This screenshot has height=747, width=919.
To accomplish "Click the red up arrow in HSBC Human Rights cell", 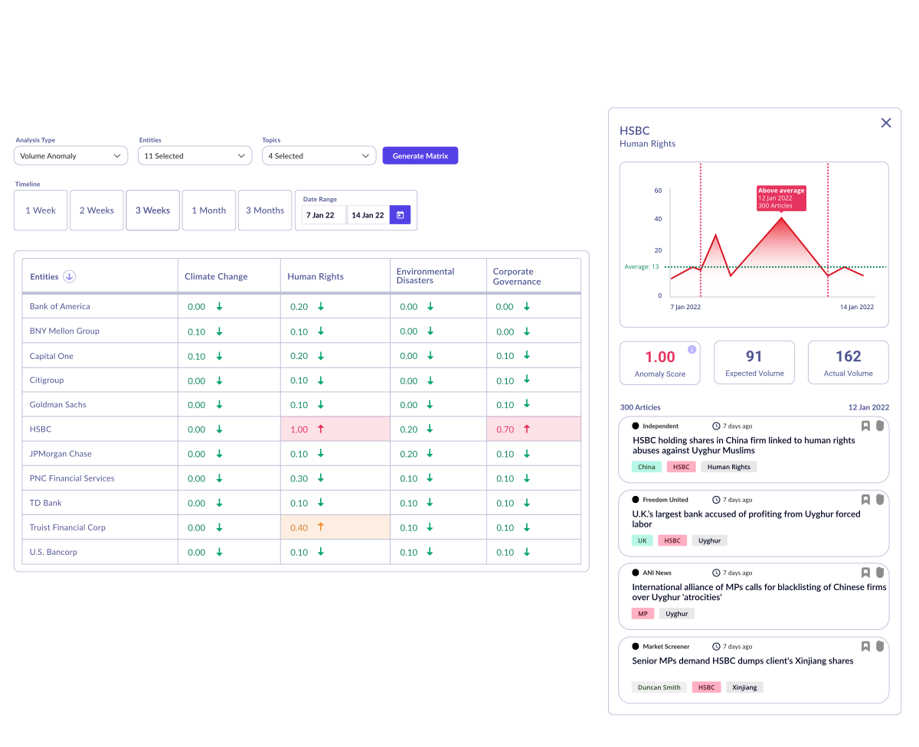I will click(321, 429).
